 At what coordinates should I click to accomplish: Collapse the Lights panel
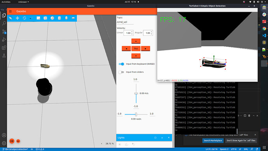click(x=162, y=138)
